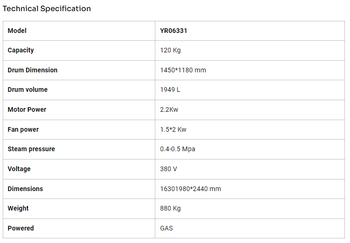This screenshot has height=243, width=350.
Task: Select the Fan power label
Action: pyautogui.click(x=23, y=129)
